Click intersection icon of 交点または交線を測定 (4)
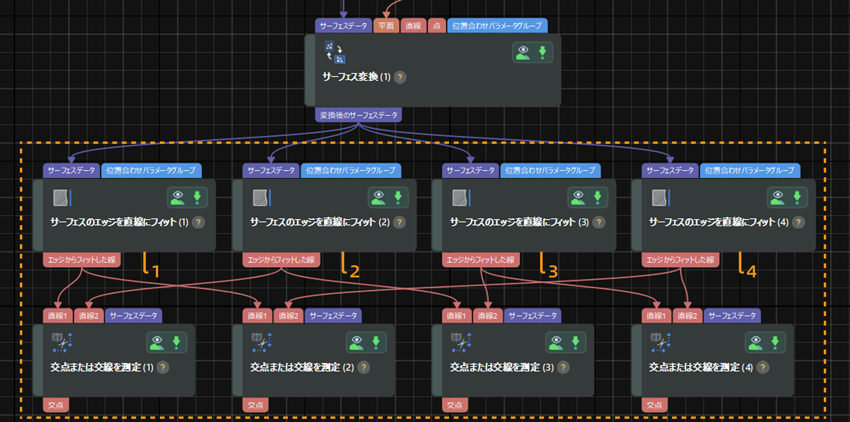850x422 pixels. (661, 343)
